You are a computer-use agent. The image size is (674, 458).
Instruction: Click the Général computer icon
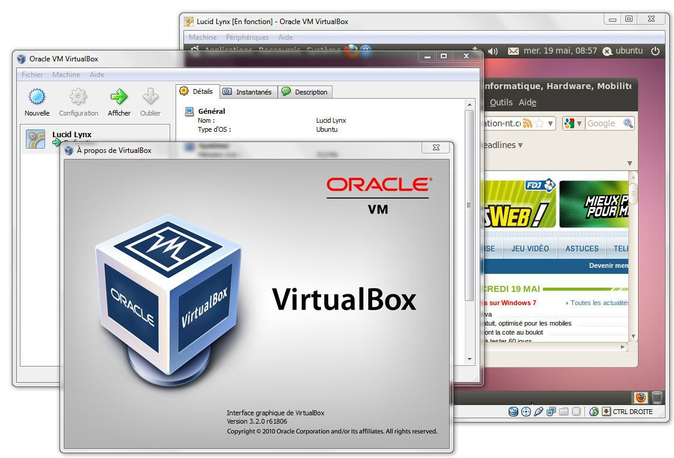point(189,111)
